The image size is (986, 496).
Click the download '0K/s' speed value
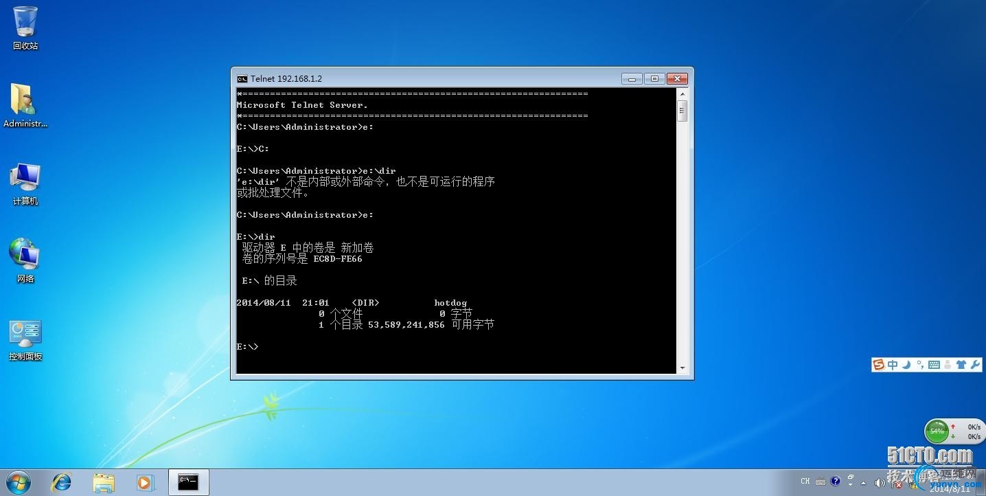pyautogui.click(x=974, y=436)
